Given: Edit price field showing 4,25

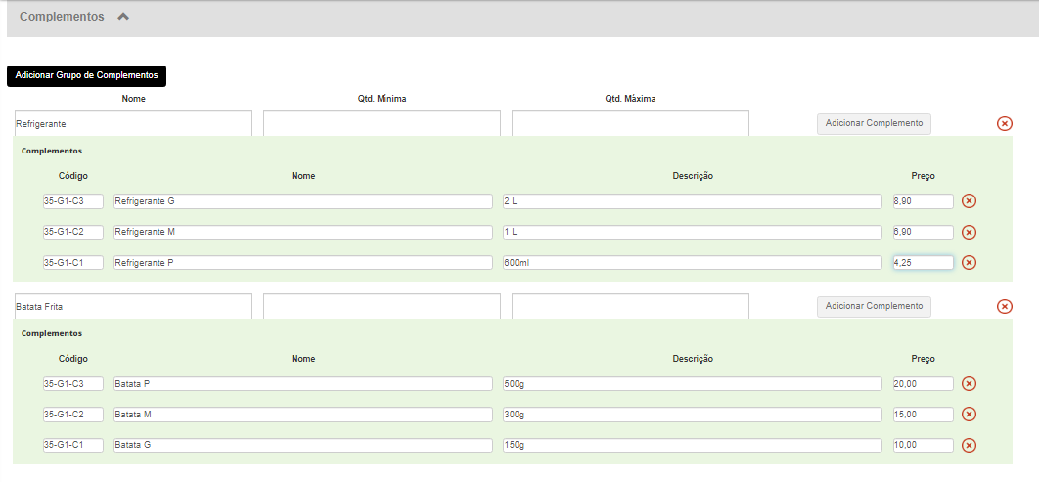Looking at the screenshot, I should pyautogui.click(x=923, y=263).
